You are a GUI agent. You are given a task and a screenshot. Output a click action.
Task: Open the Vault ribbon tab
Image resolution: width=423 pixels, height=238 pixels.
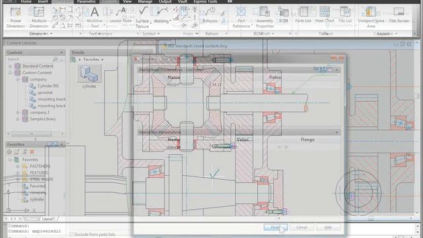[182, 1]
